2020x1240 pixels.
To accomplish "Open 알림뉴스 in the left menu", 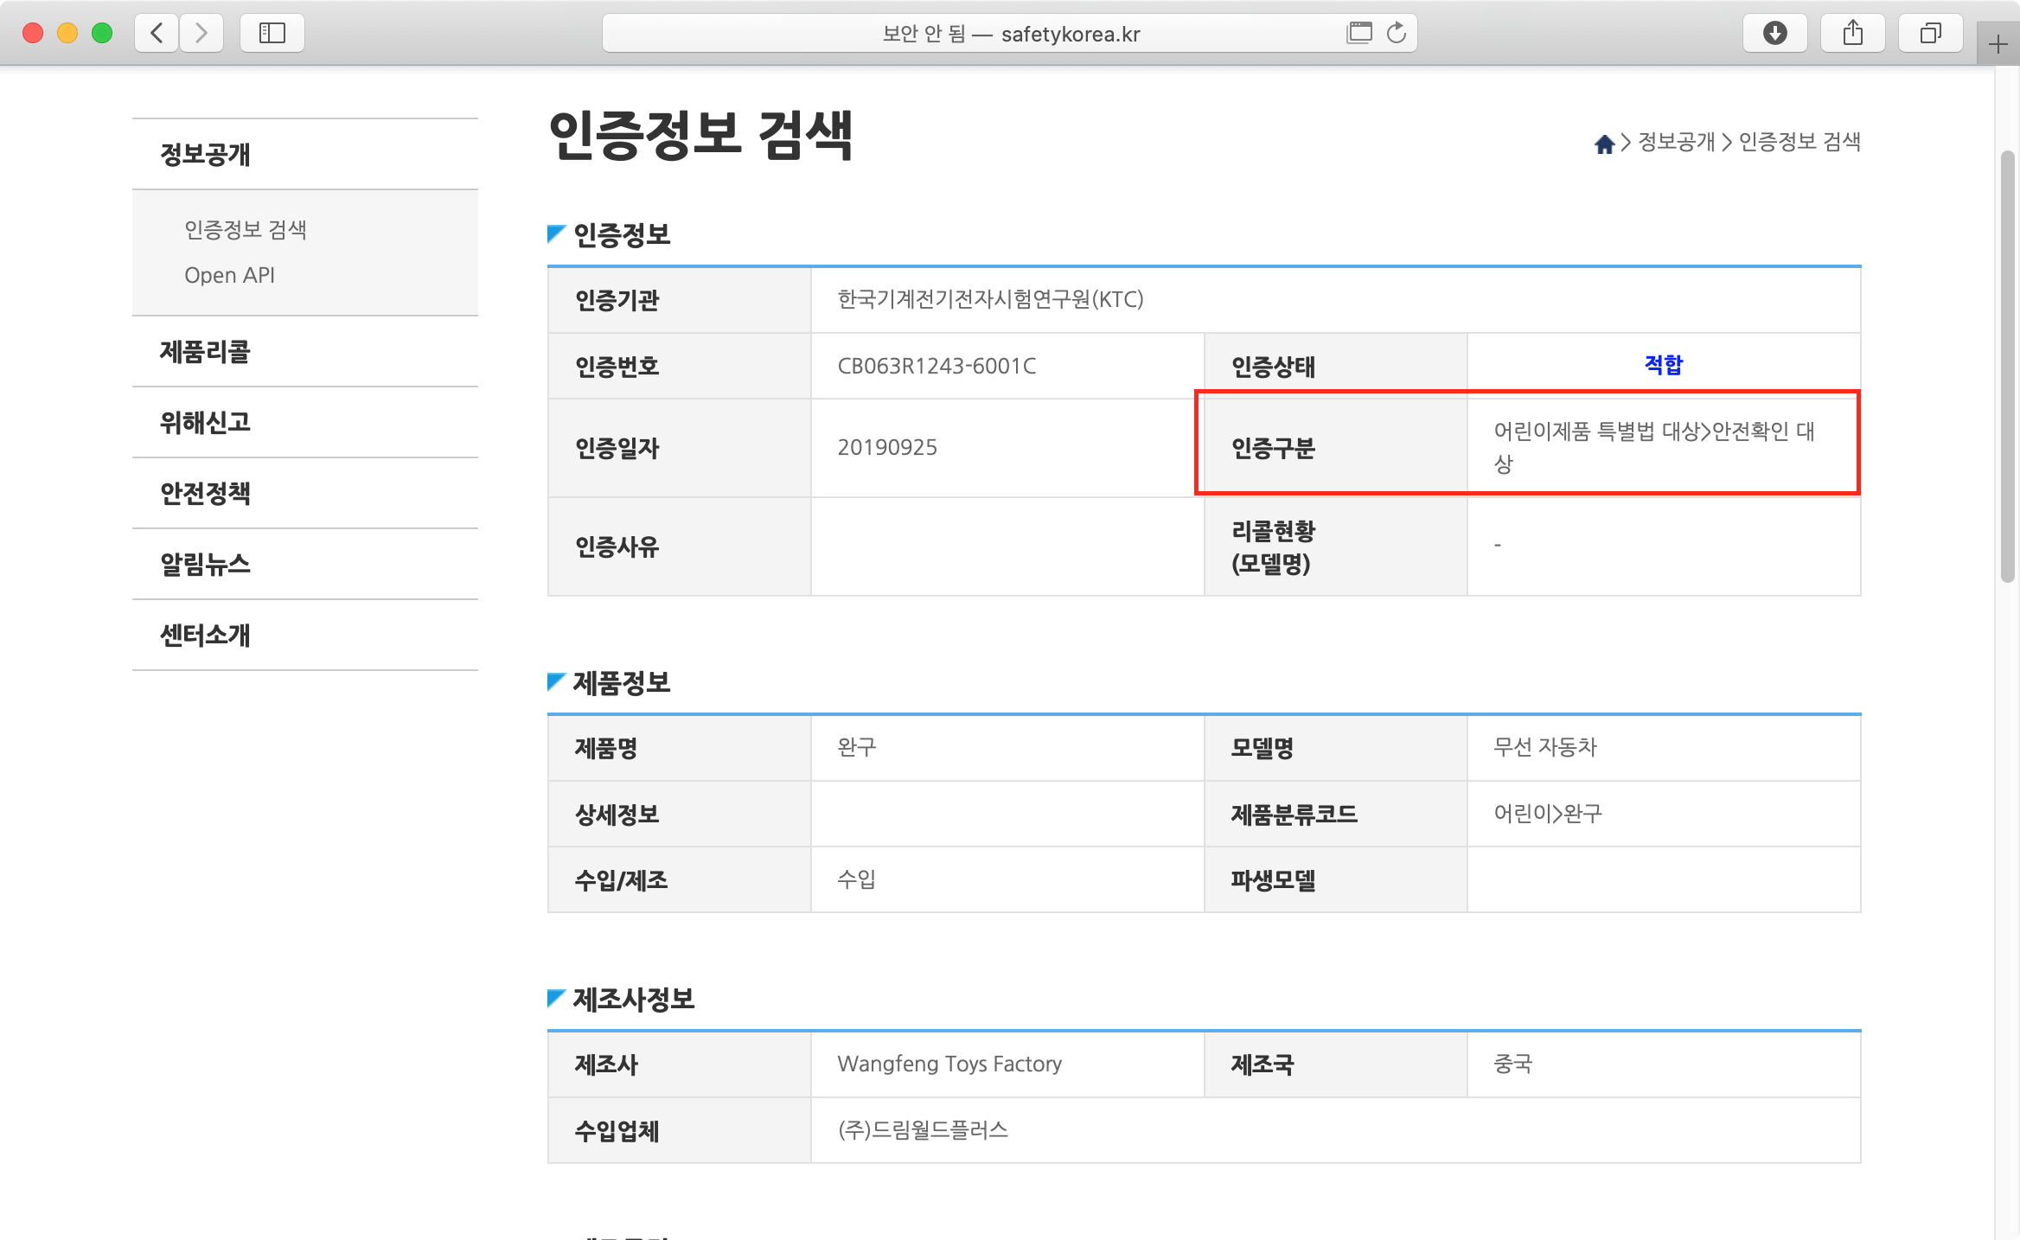I will coord(205,565).
